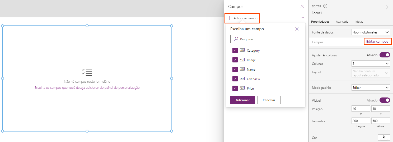Screen dimensions: 393x142
Task: Click the Adicionar button
Action: [242, 100]
